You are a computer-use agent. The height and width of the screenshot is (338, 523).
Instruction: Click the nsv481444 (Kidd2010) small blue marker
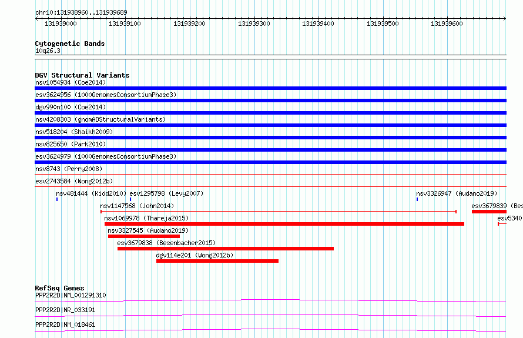[57, 199]
